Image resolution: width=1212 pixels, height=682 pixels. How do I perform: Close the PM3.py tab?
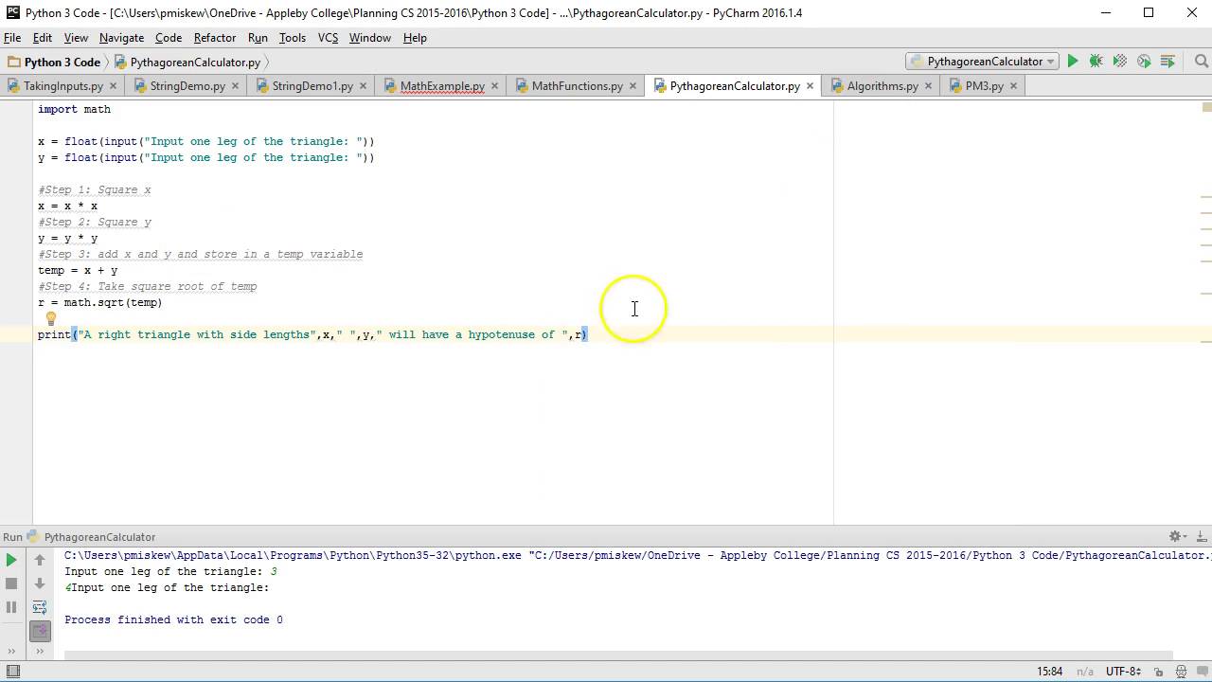pos(1014,86)
